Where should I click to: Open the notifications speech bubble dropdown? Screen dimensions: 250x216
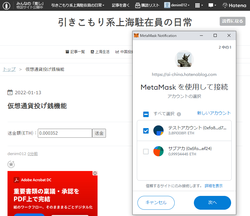point(212,5)
